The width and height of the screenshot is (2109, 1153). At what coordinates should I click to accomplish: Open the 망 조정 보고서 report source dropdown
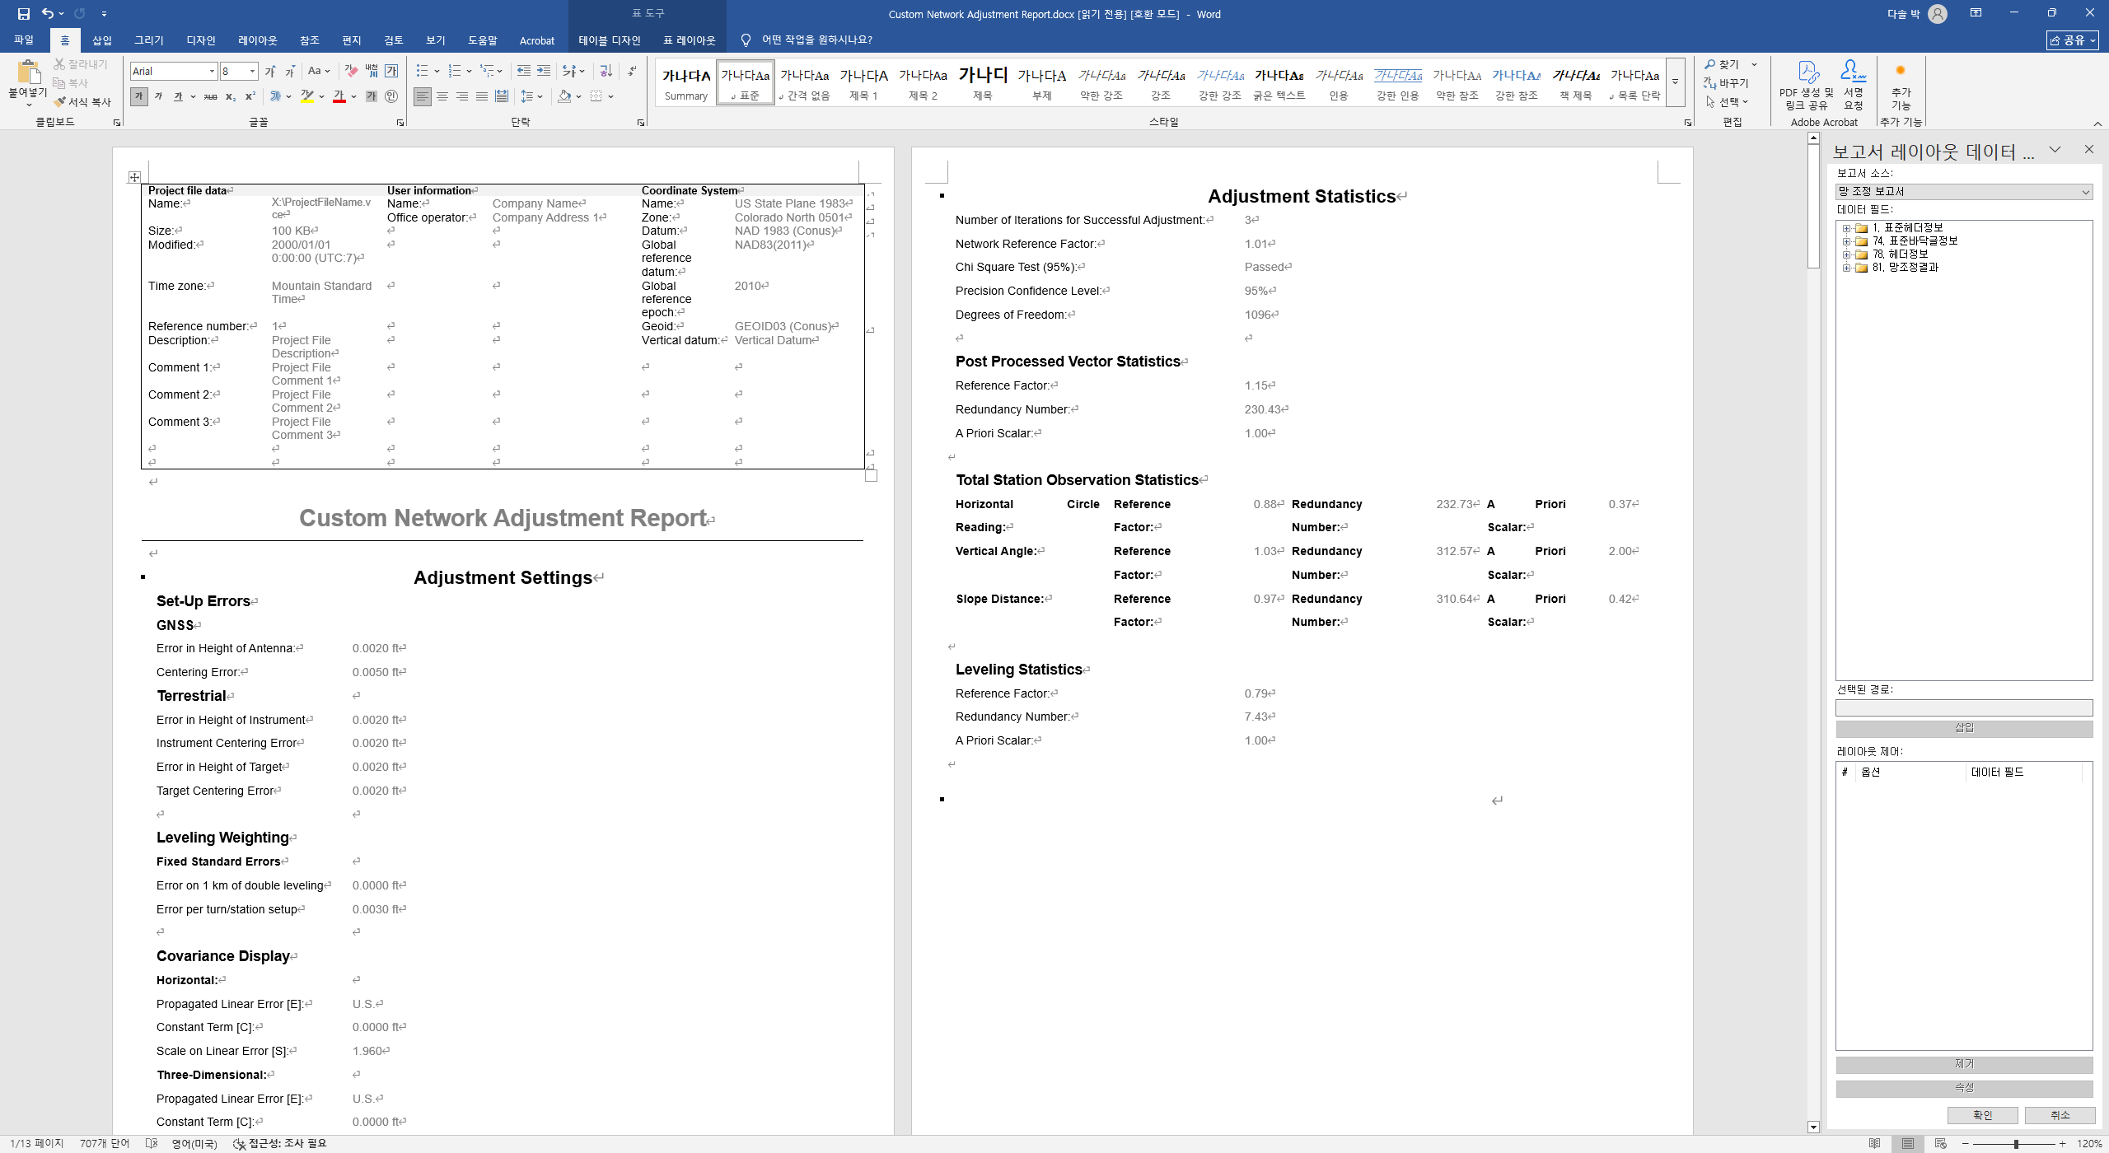point(2085,192)
